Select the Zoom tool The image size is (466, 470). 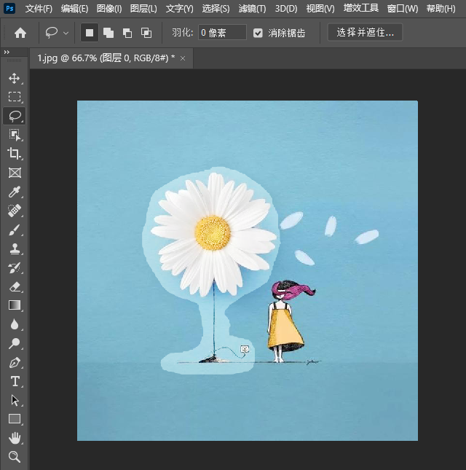[x=15, y=457]
